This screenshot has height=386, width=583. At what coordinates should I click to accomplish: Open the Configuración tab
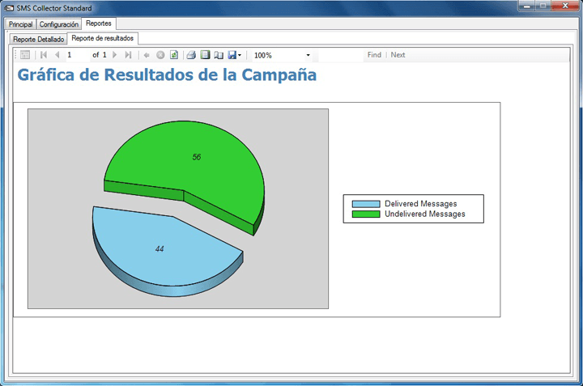(59, 24)
